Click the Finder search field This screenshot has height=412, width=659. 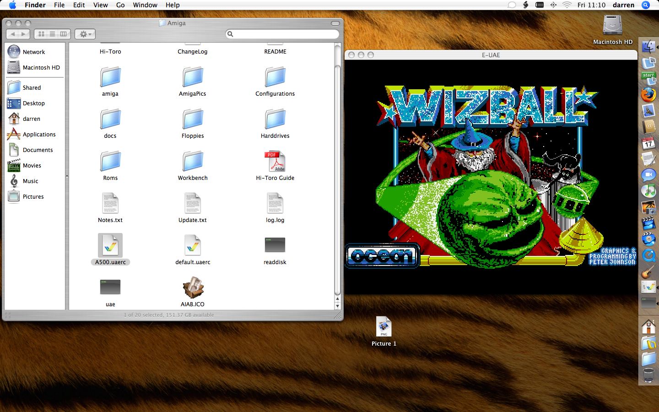(282, 34)
